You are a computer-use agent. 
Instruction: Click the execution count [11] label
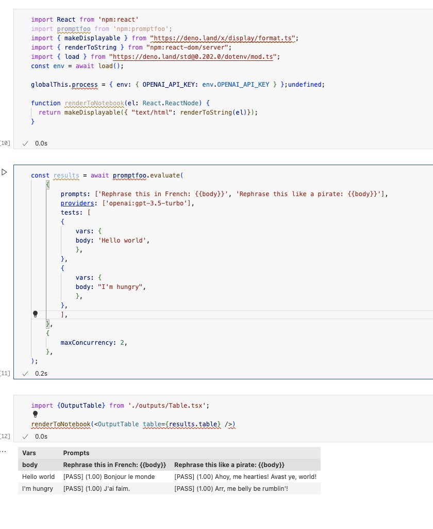tap(5, 374)
